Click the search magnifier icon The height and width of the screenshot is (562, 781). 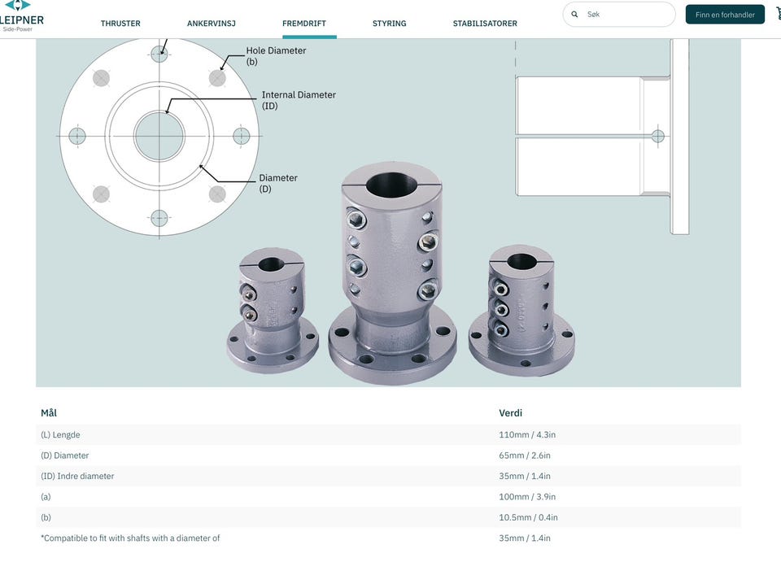pyautogui.click(x=574, y=15)
